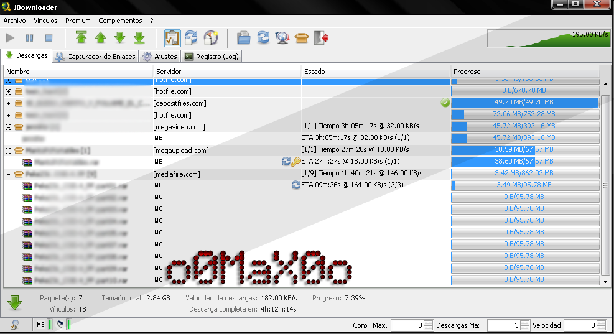614x334 pixels.
Task: Open the Premium menu
Action: 78,21
